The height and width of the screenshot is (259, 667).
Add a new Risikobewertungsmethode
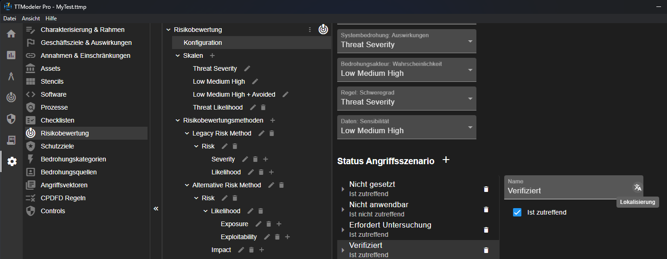[x=273, y=120]
